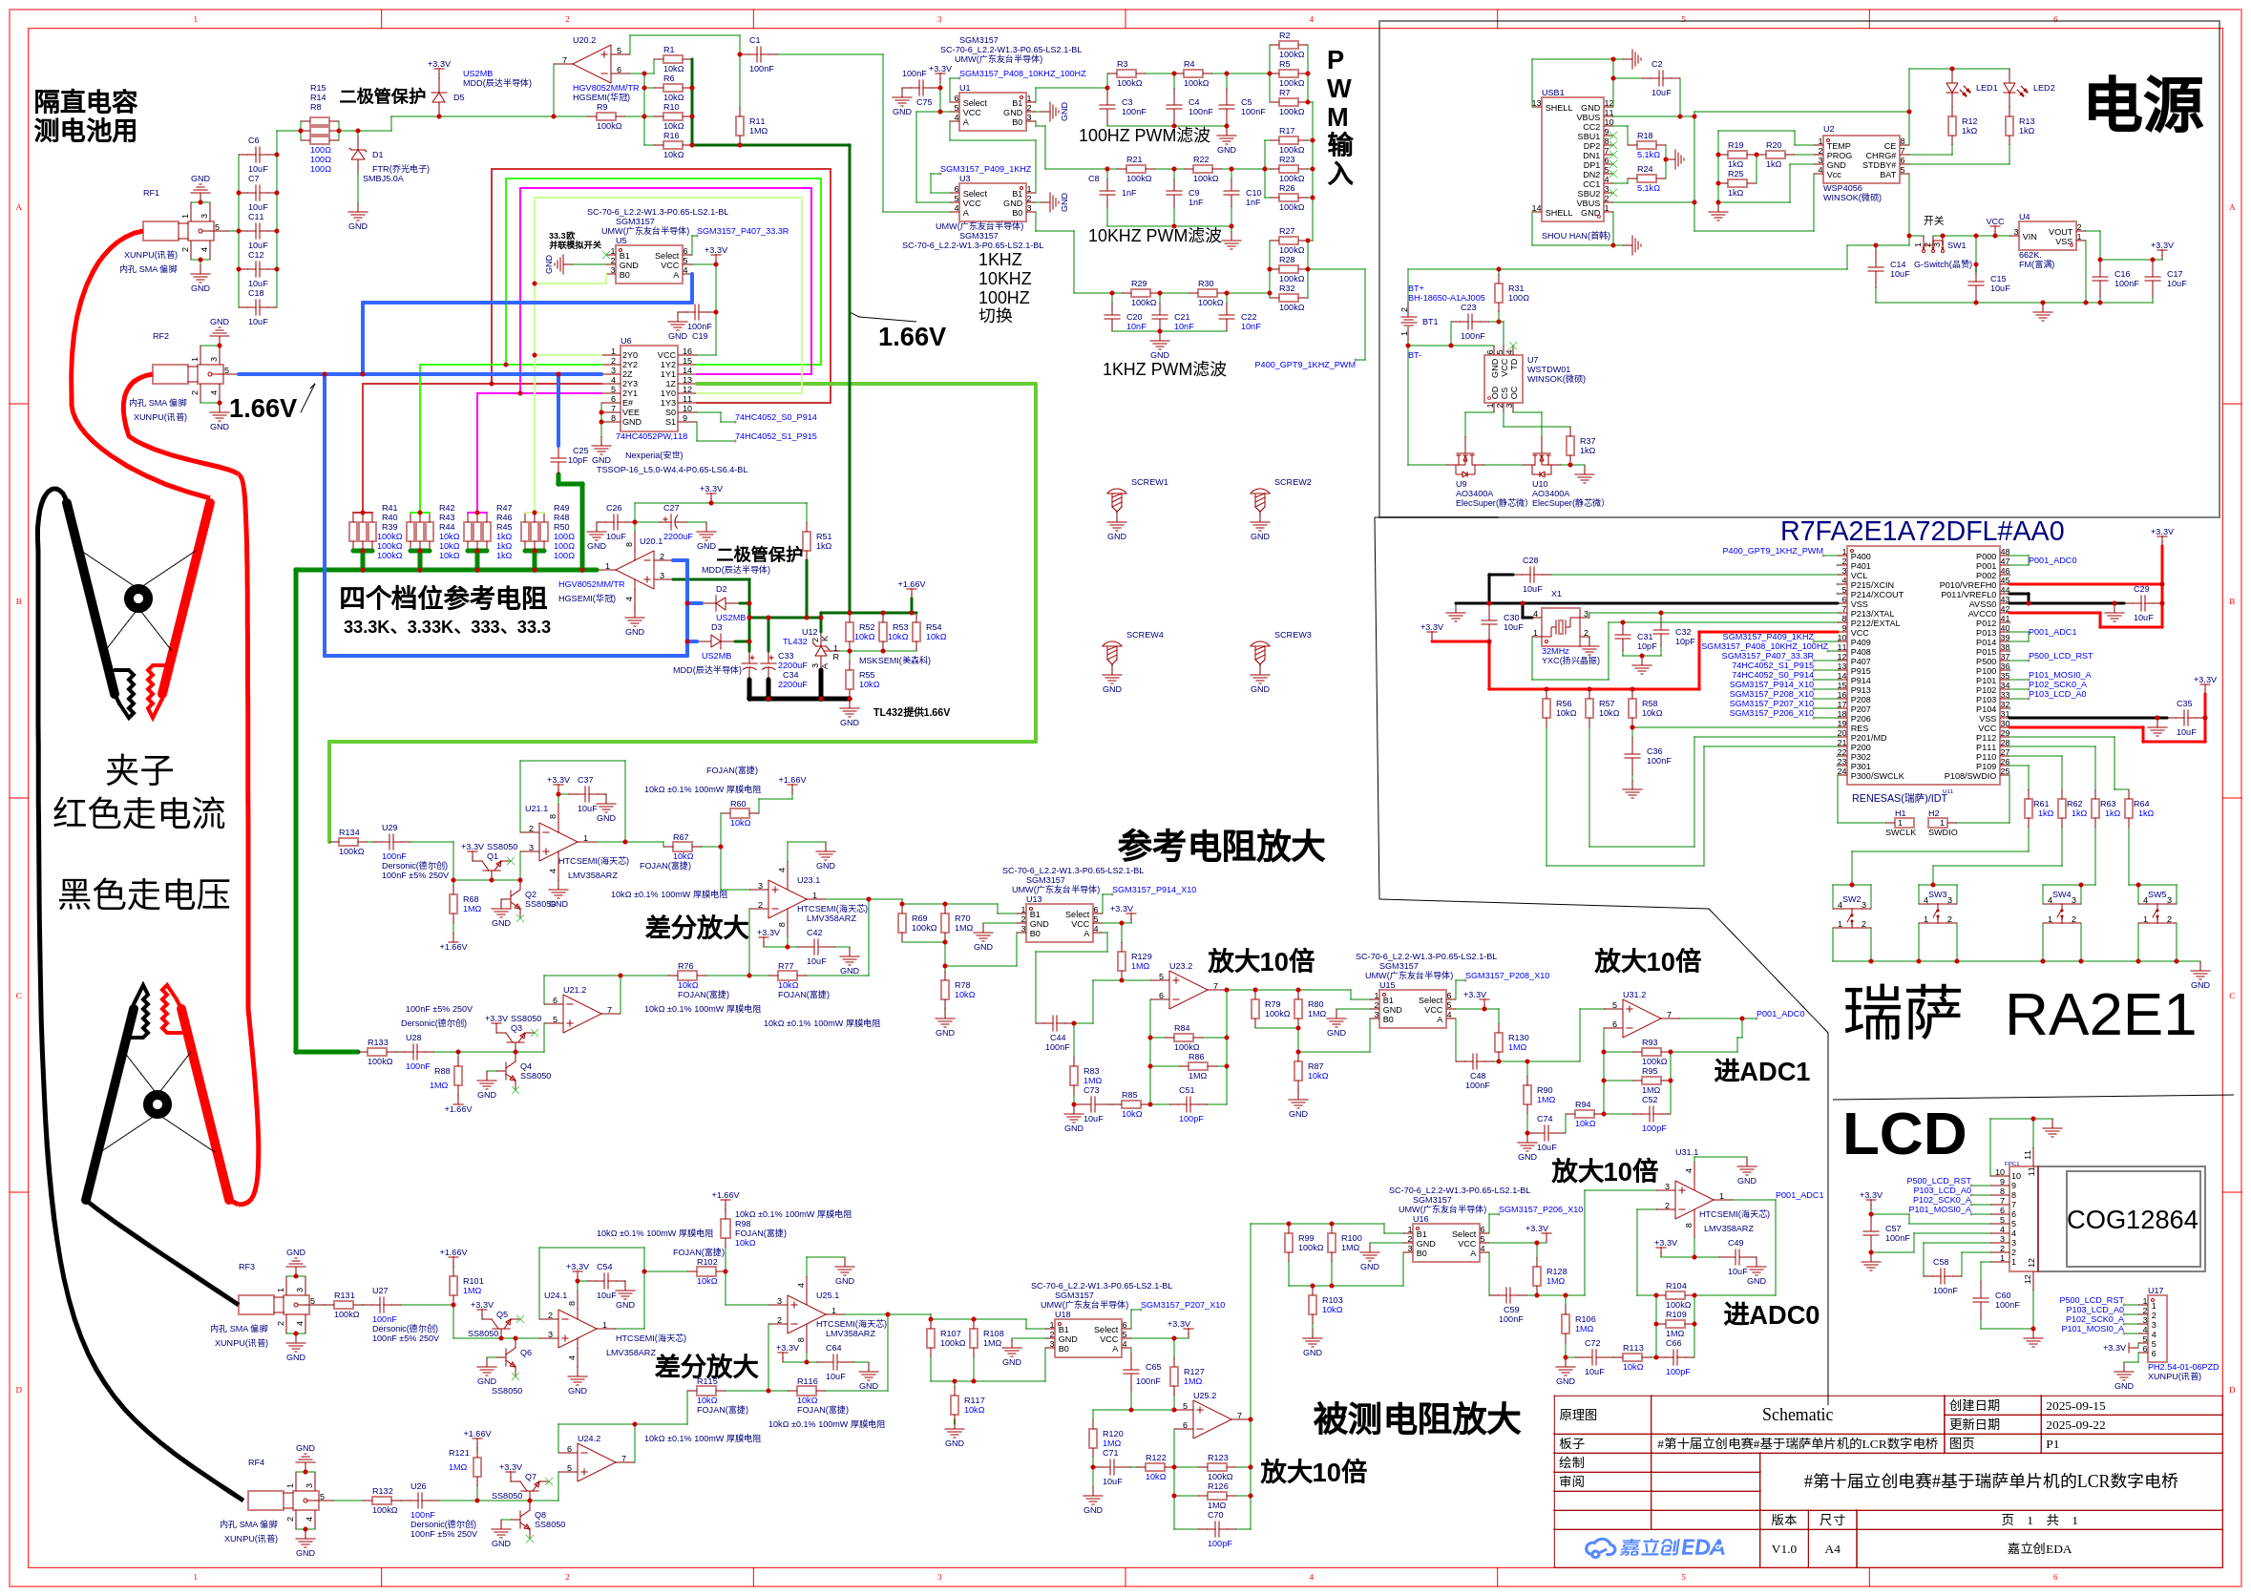The width and height of the screenshot is (2251, 1596).
Task: Select the U12 TL432 reference symbol
Action: click(x=822, y=652)
